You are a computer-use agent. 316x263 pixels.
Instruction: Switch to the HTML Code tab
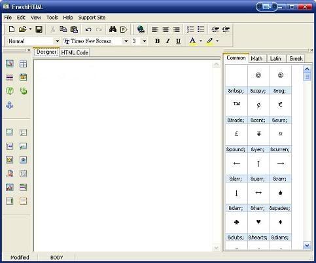click(x=75, y=52)
